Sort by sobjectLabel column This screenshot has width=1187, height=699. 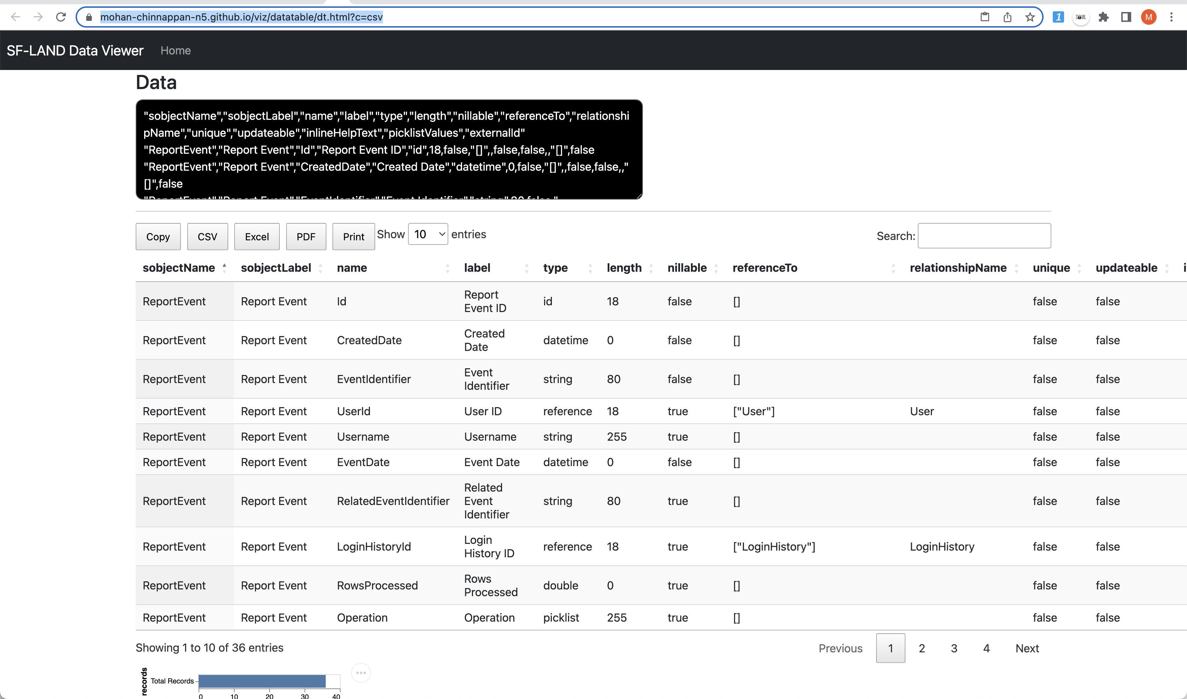click(281, 268)
